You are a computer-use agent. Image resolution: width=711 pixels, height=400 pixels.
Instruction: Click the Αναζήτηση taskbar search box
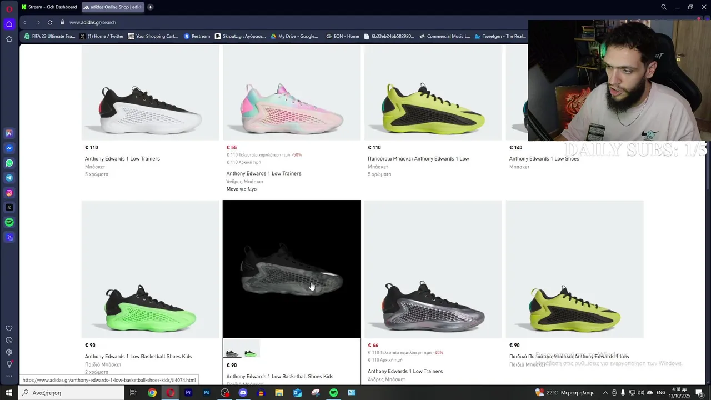(x=71, y=393)
